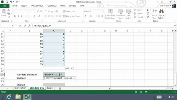Increase the indent

(60, 16)
